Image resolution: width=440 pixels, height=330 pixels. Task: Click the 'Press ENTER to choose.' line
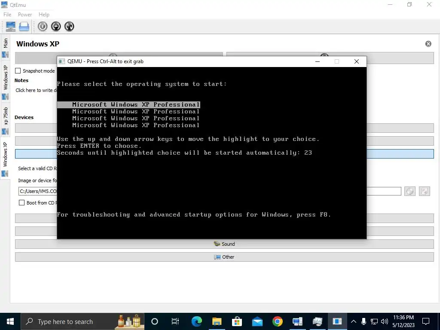(x=99, y=146)
